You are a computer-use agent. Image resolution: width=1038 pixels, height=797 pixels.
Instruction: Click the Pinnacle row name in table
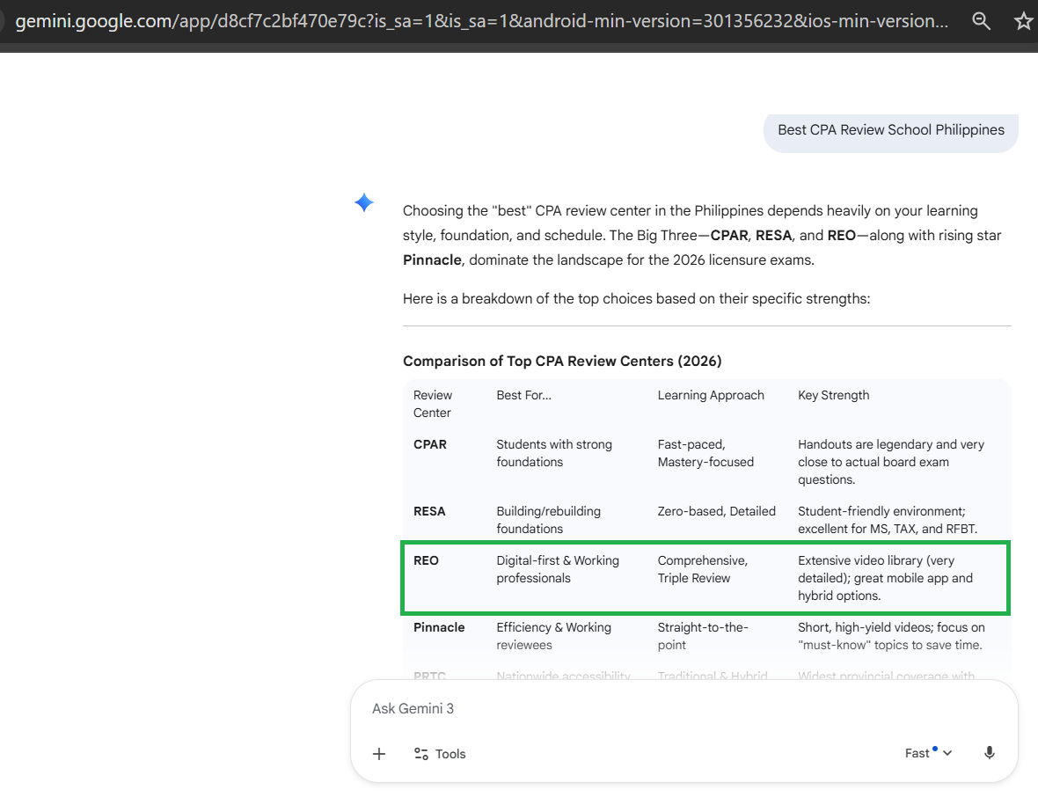tap(439, 627)
